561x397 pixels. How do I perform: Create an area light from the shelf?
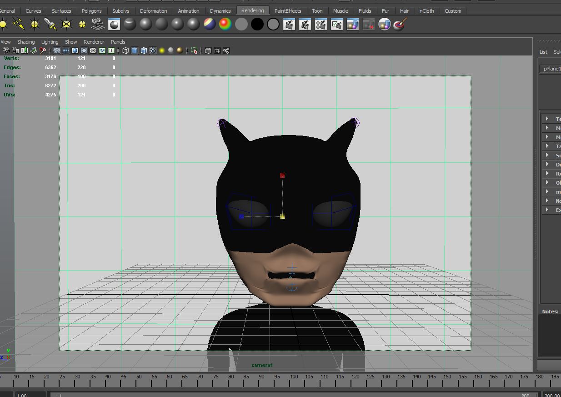pyautogui.click(x=66, y=24)
